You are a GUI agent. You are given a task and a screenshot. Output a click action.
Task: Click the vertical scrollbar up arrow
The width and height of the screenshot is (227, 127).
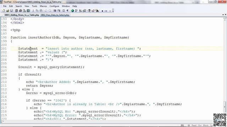tap(225, 20)
